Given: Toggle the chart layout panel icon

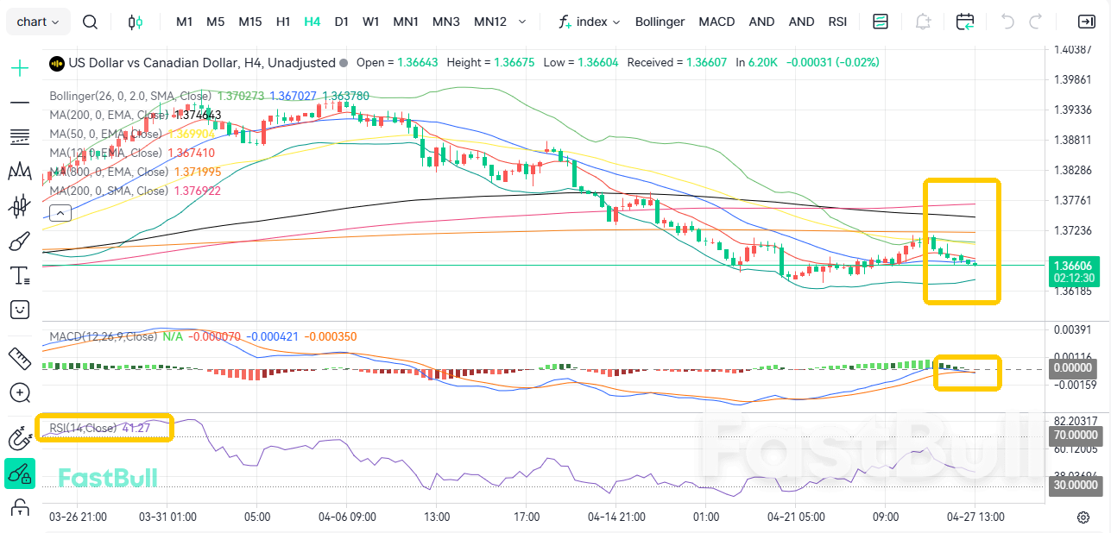Looking at the screenshot, I should [880, 22].
